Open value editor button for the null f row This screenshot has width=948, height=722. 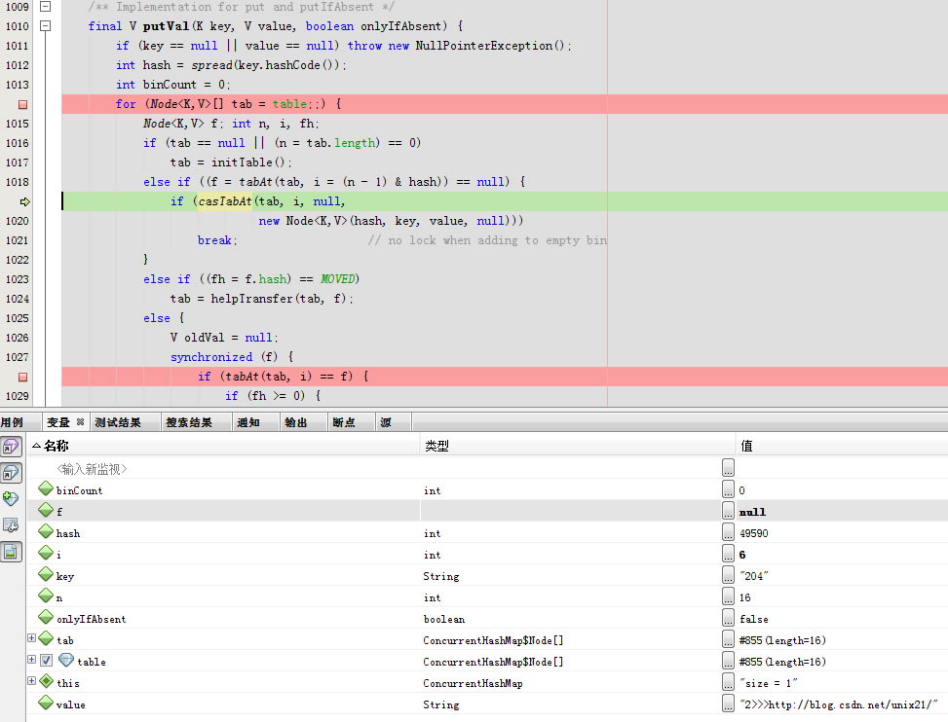[x=728, y=510]
